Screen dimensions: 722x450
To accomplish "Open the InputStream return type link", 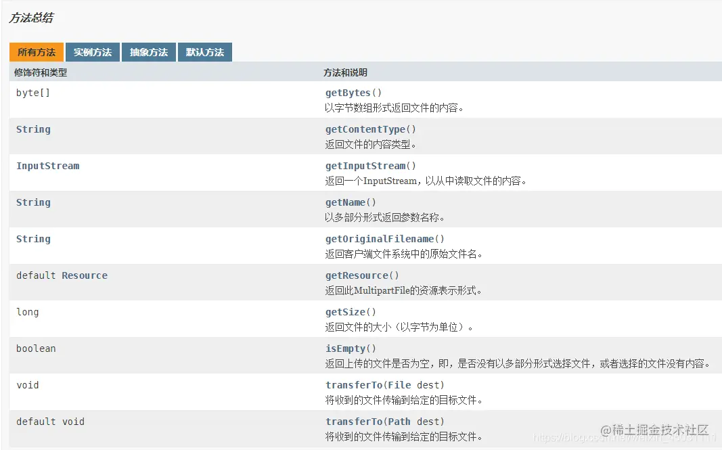I will [x=47, y=166].
